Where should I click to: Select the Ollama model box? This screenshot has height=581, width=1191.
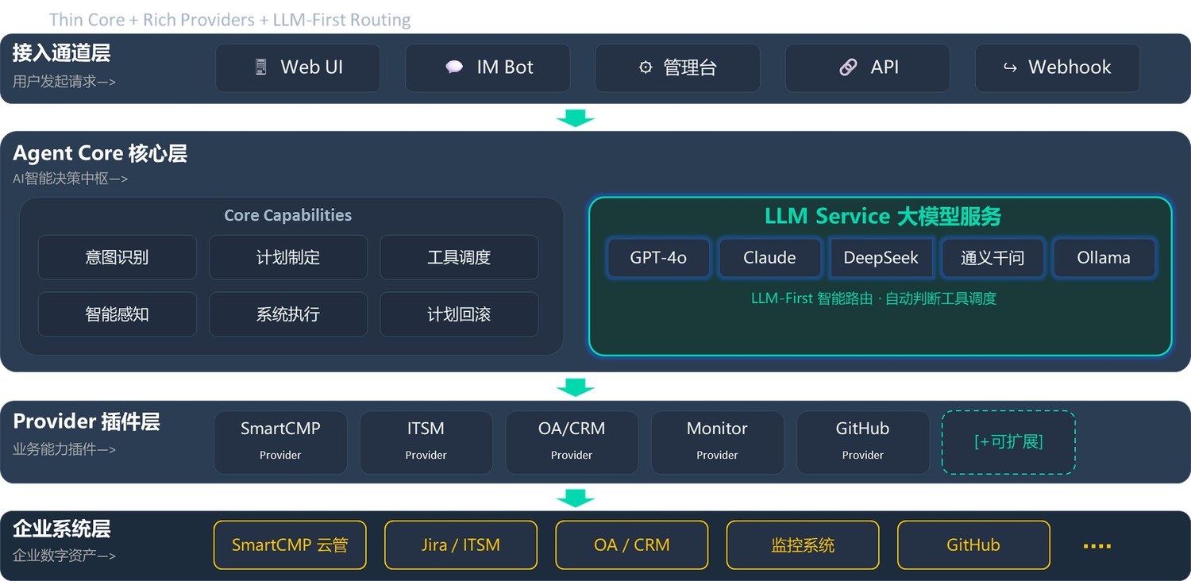coord(1104,258)
